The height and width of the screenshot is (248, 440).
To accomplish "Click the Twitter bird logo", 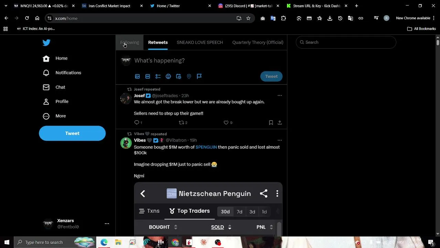I will [x=46, y=43].
